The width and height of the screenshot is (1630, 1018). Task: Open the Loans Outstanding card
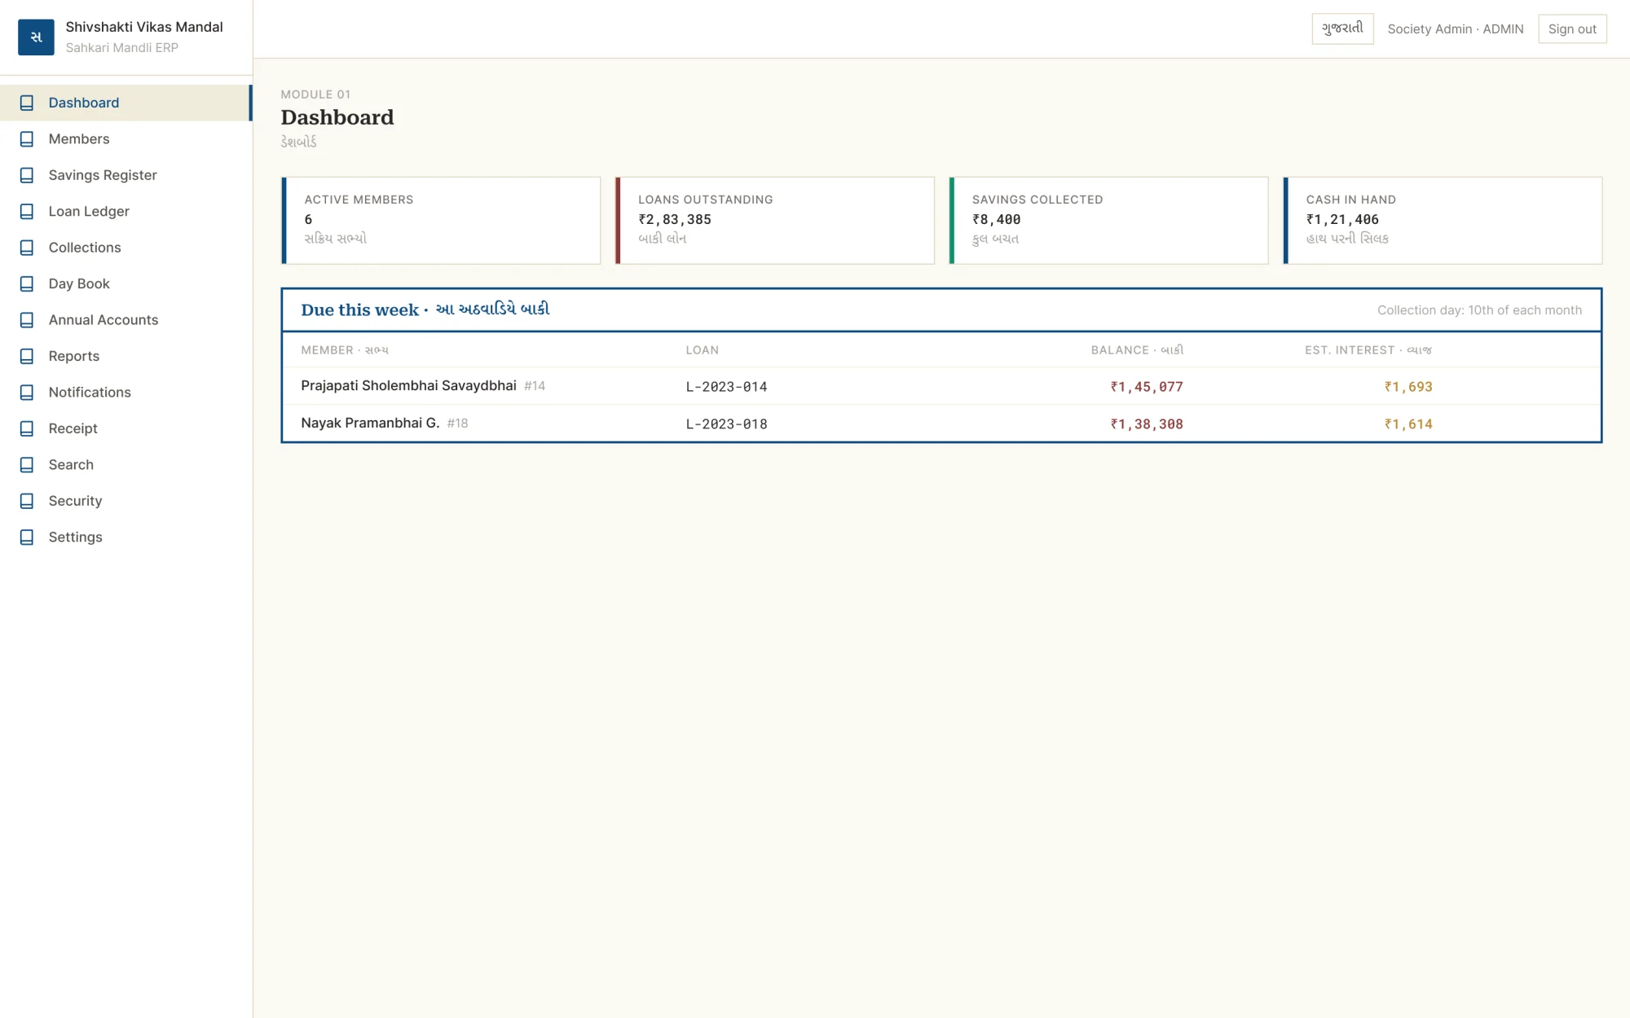pyautogui.click(x=775, y=221)
